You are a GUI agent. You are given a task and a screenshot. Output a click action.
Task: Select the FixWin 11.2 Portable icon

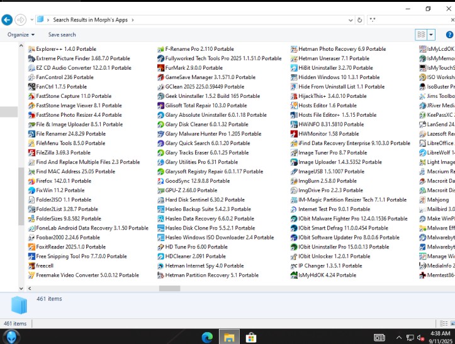pos(31,190)
